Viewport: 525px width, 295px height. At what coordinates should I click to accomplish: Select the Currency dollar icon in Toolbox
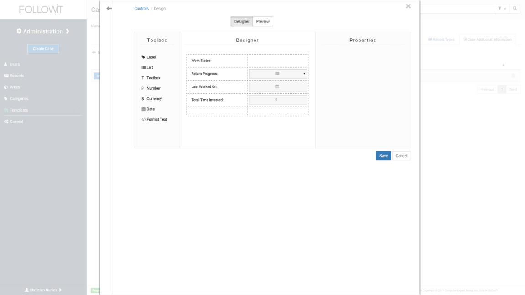click(143, 98)
